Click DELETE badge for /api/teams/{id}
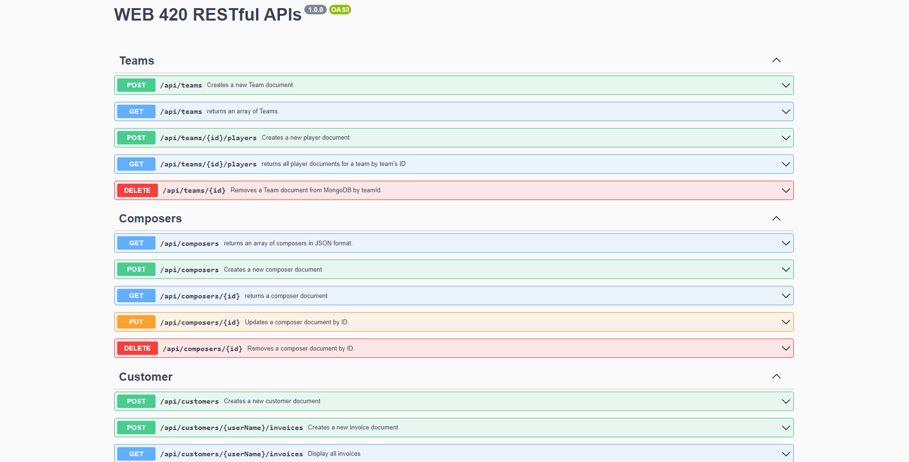This screenshot has width=909, height=462. pos(137,190)
